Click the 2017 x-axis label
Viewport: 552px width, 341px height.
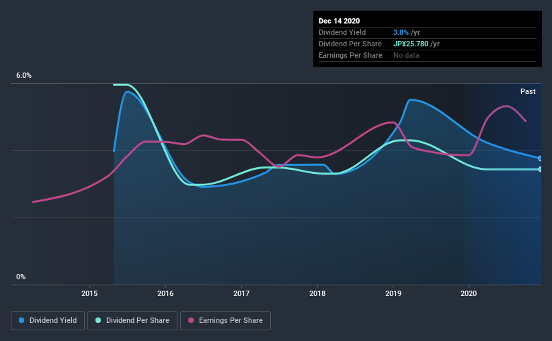click(241, 293)
